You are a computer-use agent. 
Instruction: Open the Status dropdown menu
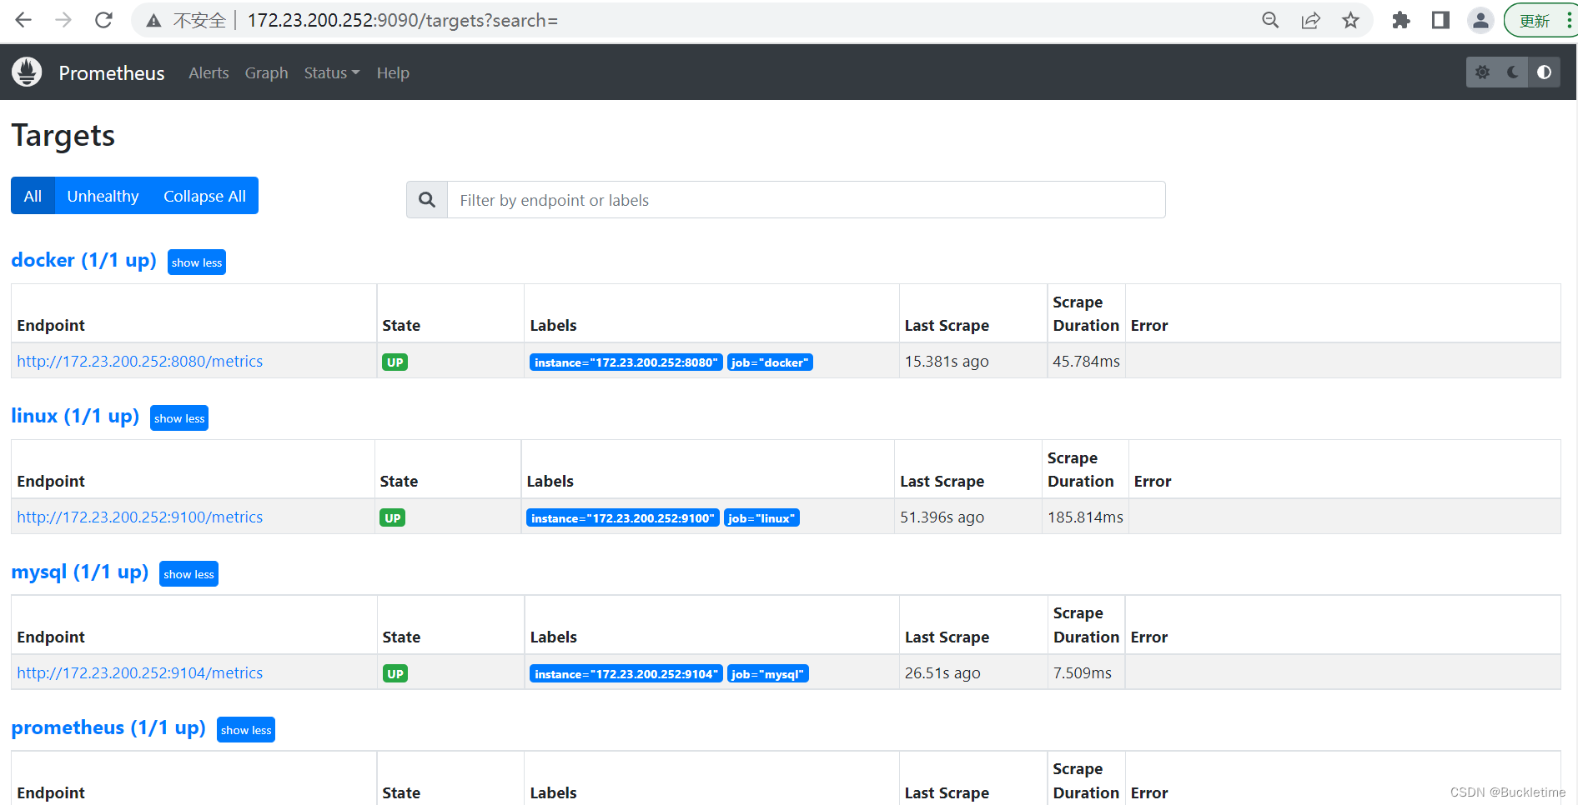click(332, 72)
